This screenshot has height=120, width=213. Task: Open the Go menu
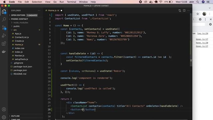tap(55, 2)
